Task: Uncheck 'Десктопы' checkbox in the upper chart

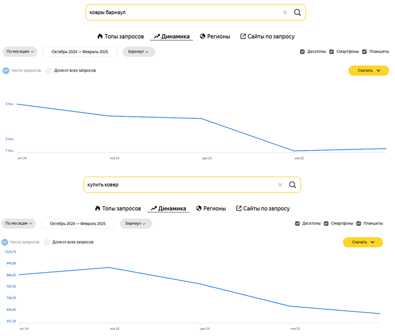Action: pyautogui.click(x=302, y=52)
